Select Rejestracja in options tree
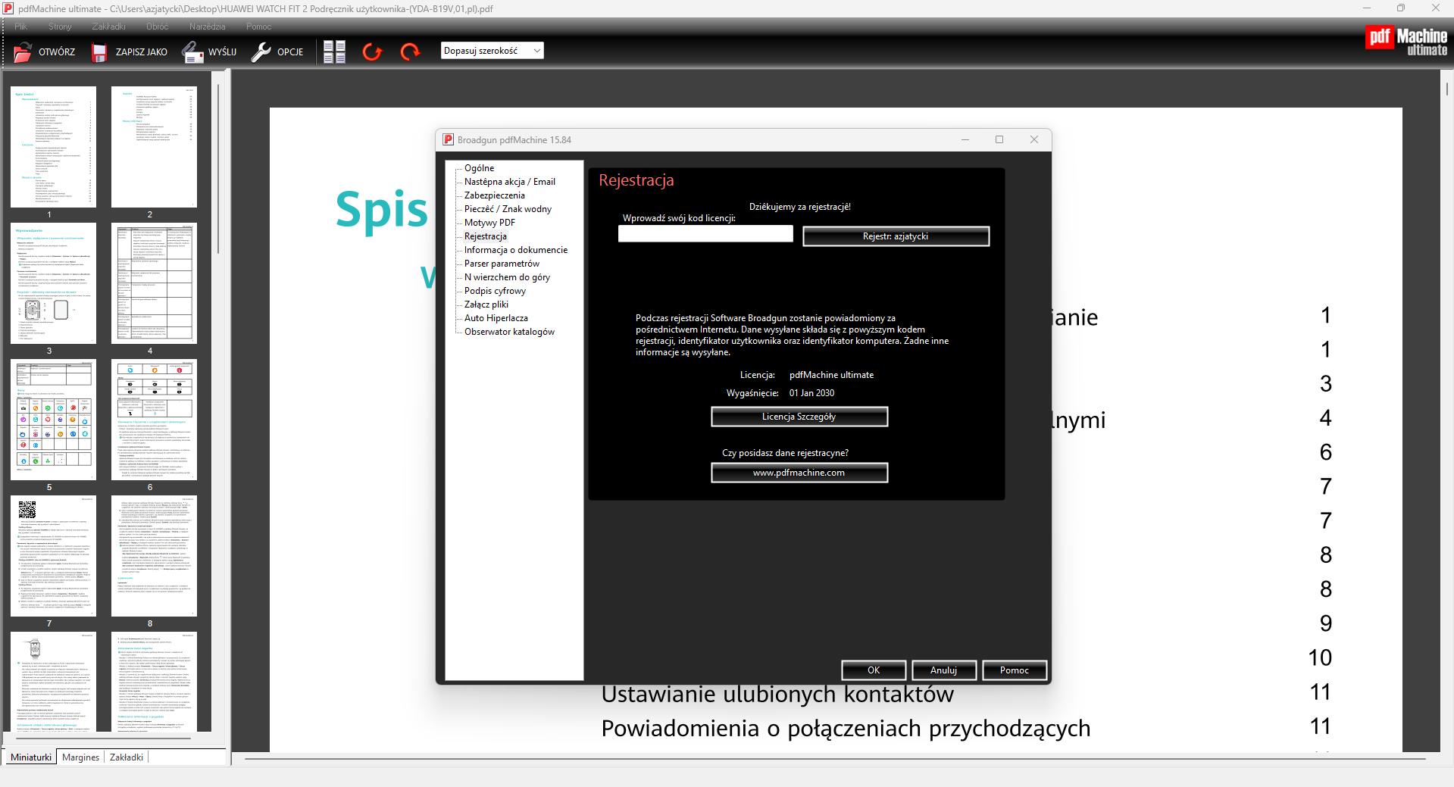Viewport: 1454px width, 787px height. (485, 236)
